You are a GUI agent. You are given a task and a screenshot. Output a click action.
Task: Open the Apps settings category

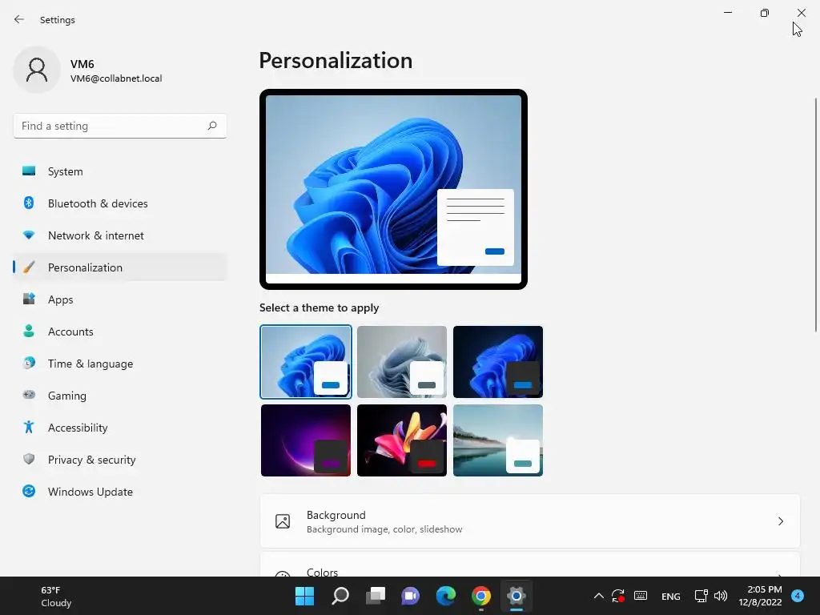click(120, 299)
